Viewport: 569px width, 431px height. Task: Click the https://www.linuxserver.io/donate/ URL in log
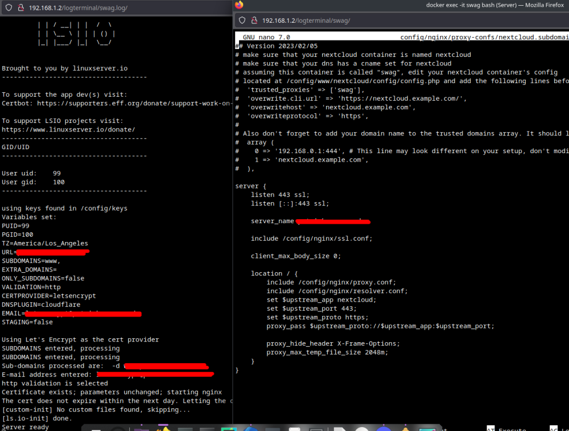pyautogui.click(x=68, y=129)
